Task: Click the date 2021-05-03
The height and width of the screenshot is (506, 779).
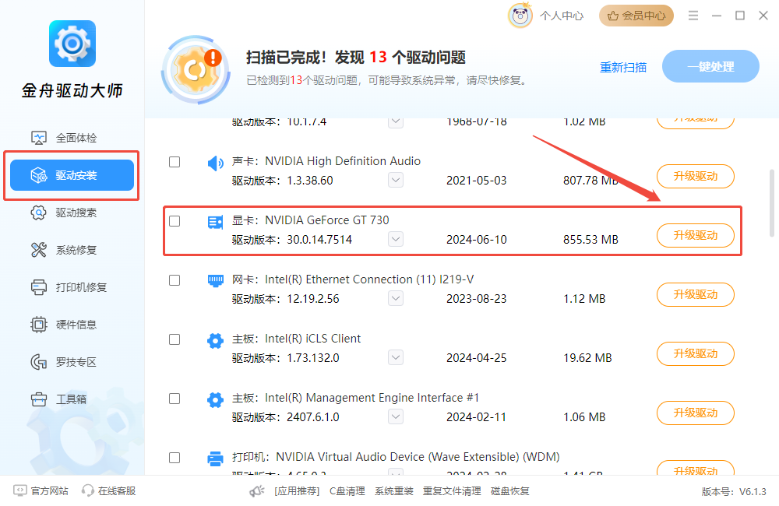Action: (x=477, y=181)
